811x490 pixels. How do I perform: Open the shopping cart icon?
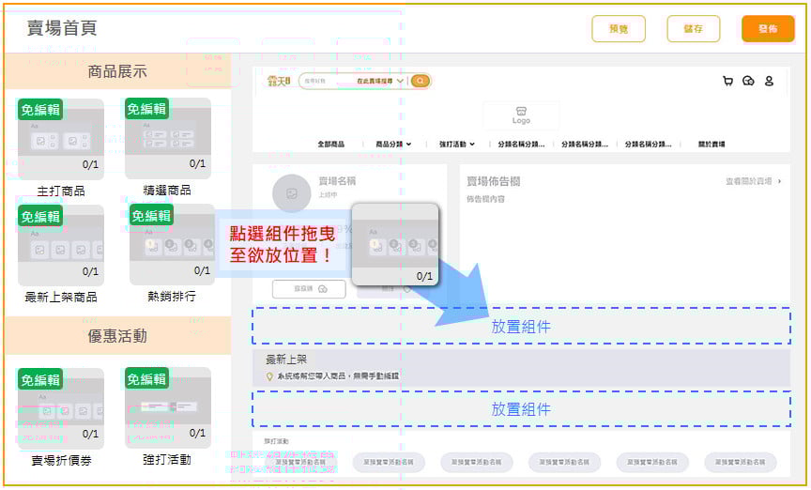727,82
